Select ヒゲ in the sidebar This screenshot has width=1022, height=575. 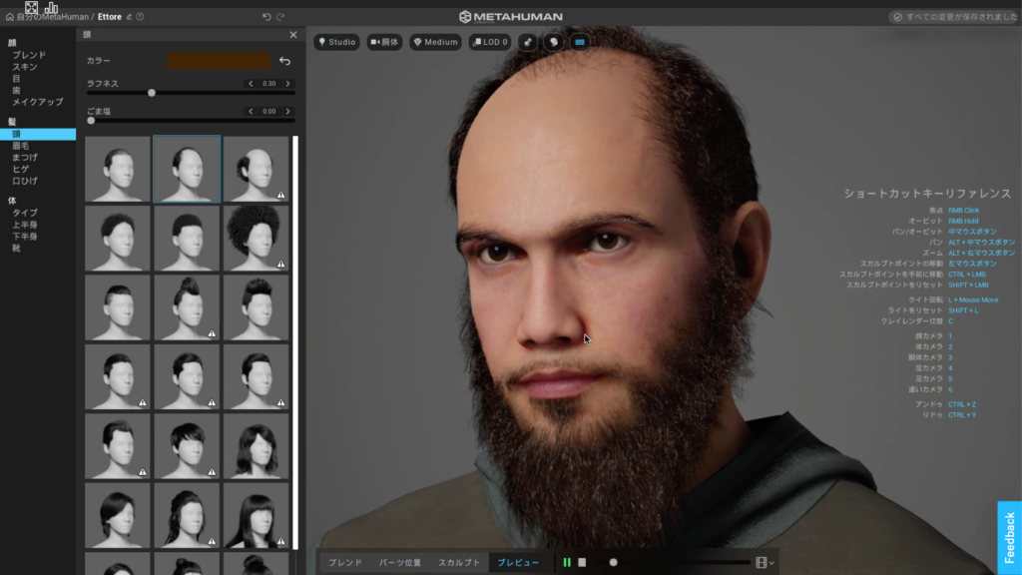pyautogui.click(x=20, y=169)
